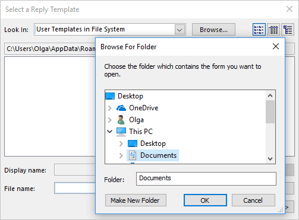The image size is (299, 220).
Task: Click the This PC monitor icon
Action: pos(121,132)
